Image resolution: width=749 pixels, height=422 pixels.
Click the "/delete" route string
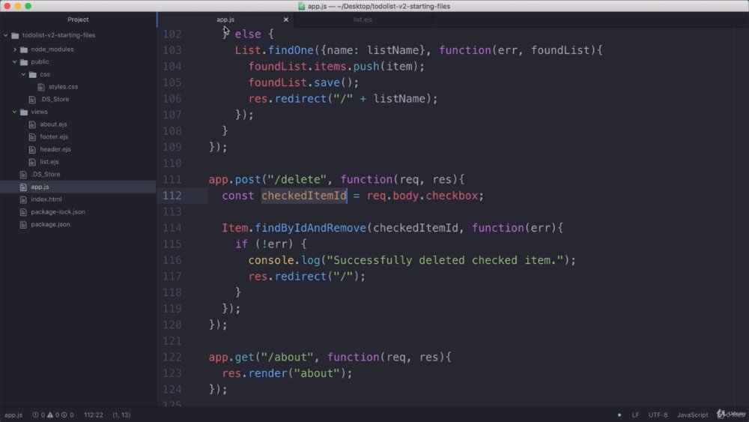297,180
